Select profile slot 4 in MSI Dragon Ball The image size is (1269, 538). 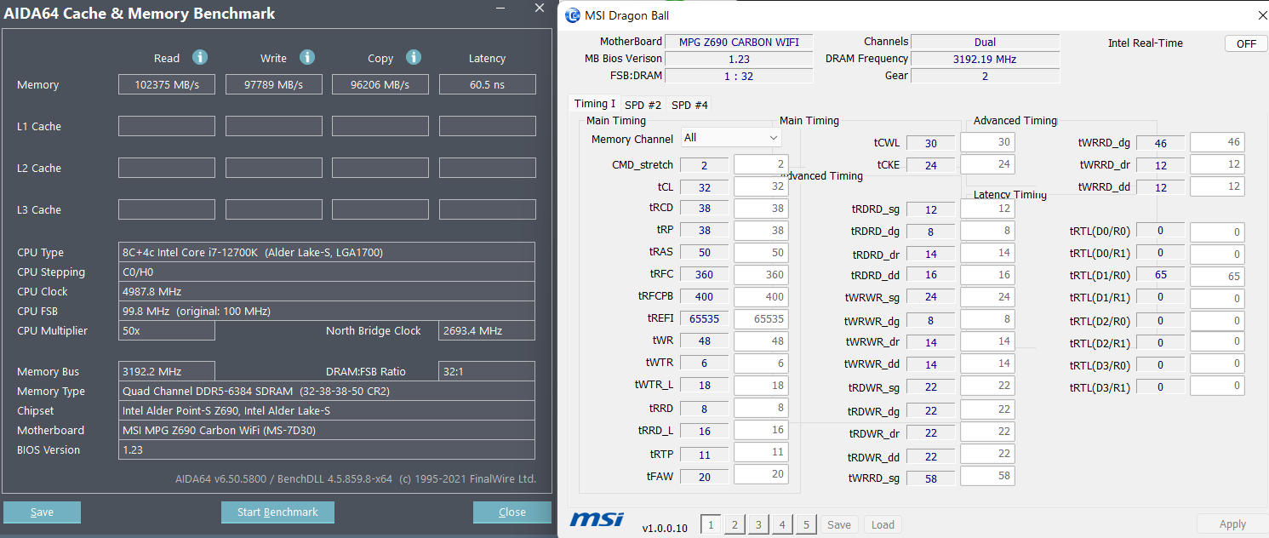(782, 524)
